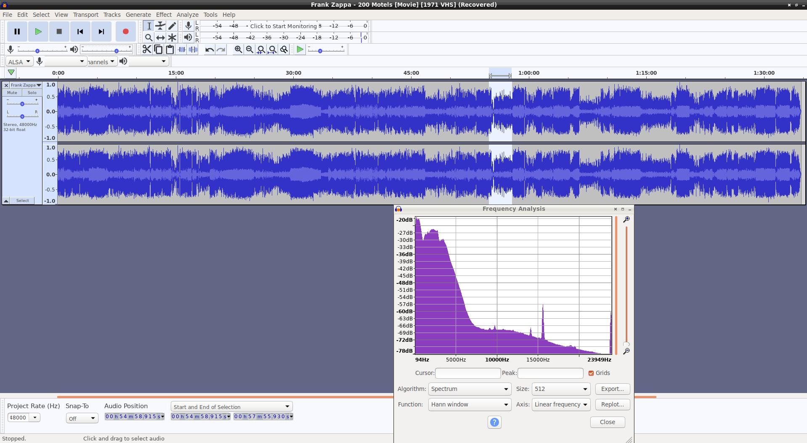
Task: Click the Pause transport button
Action: 17,31
